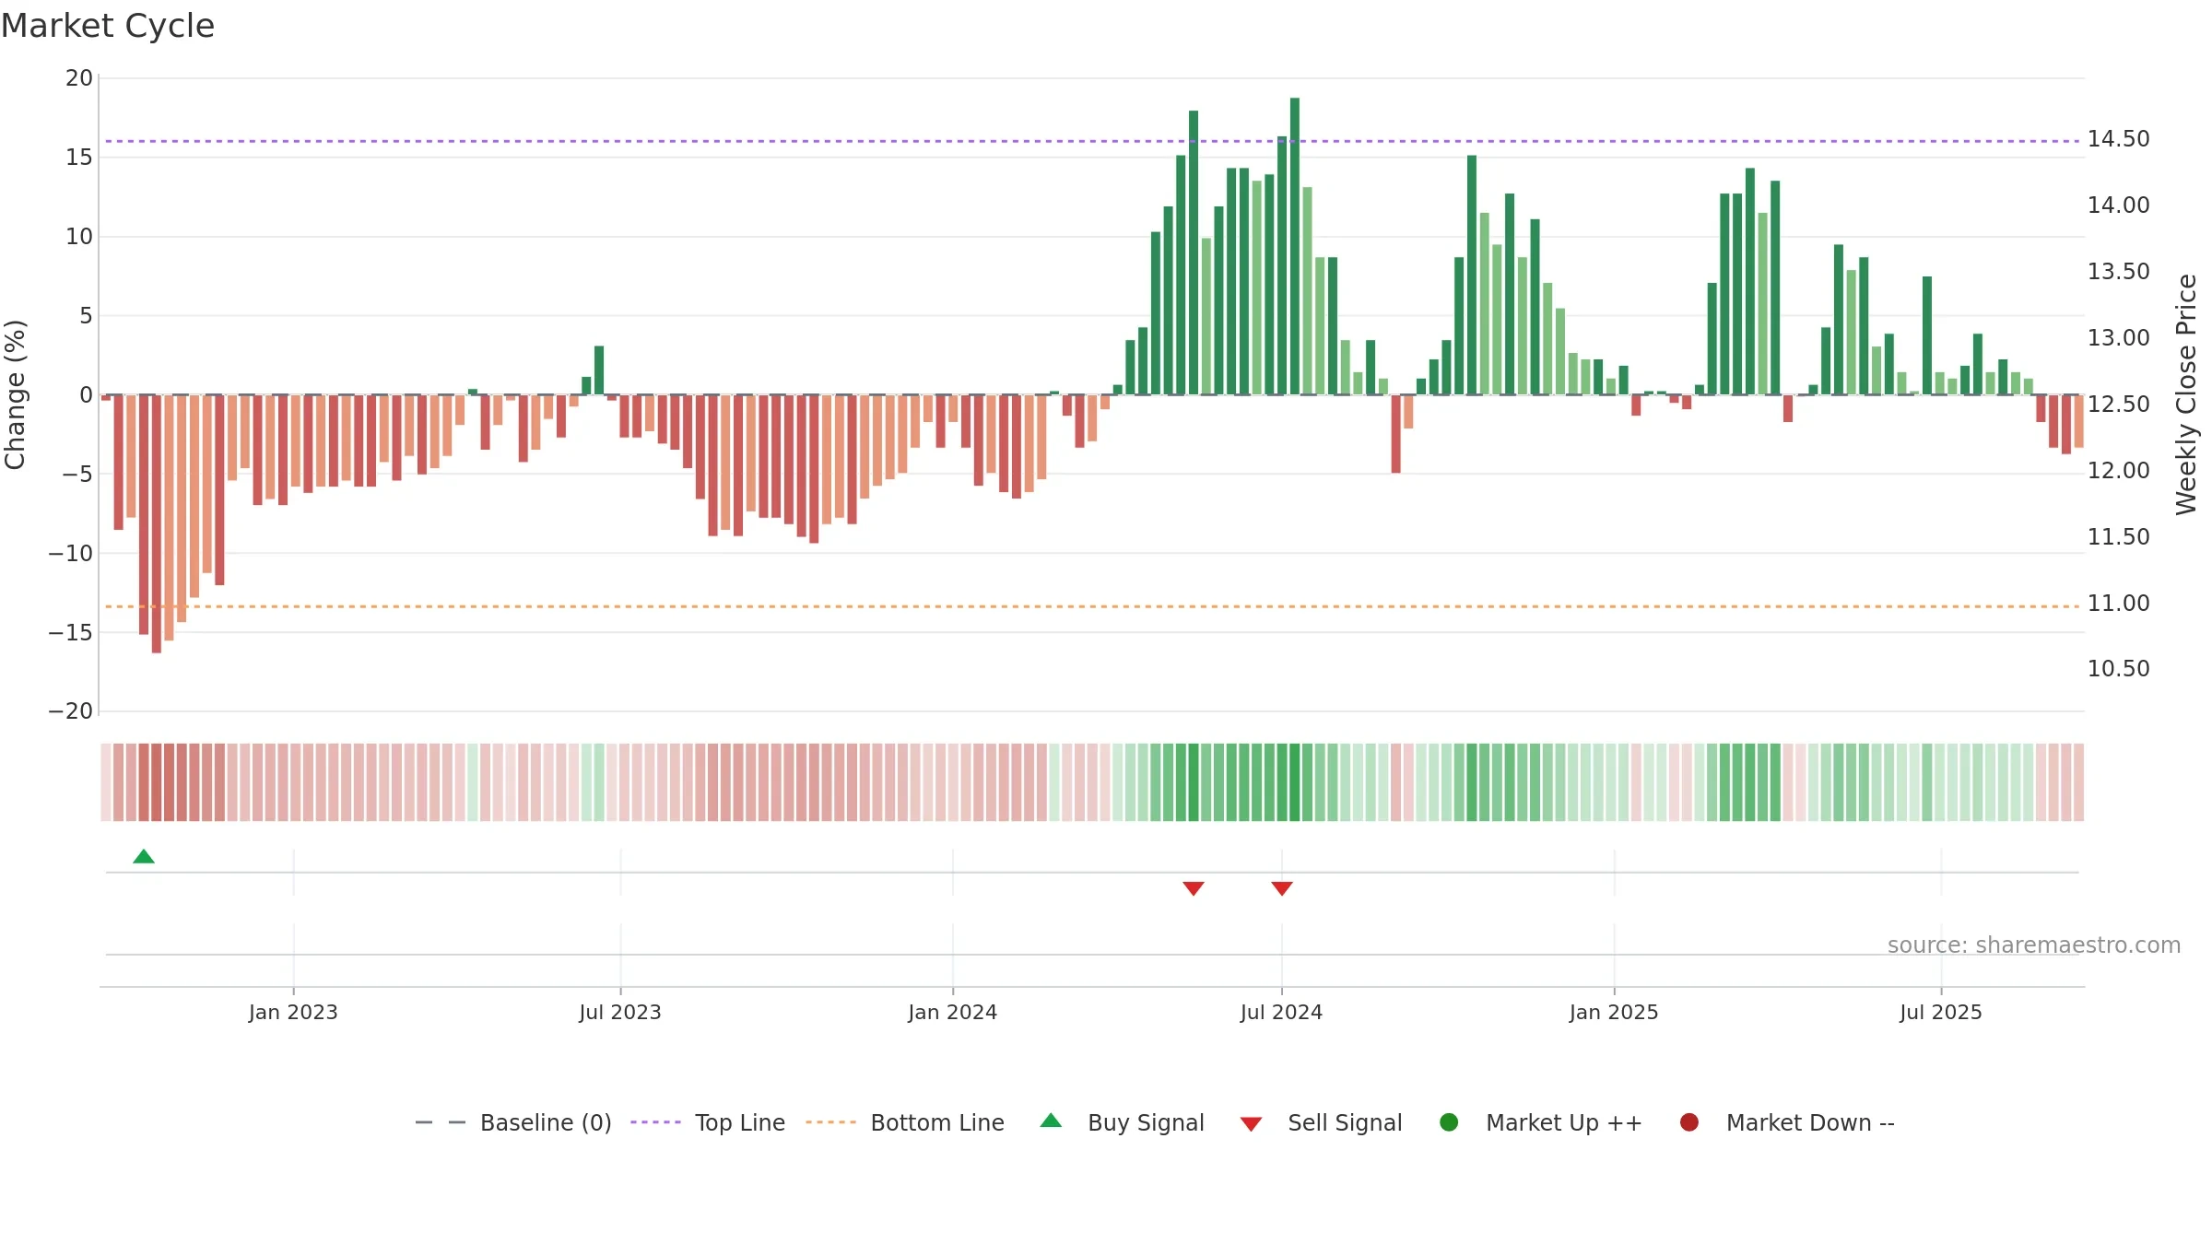2212x1244 pixels.
Task: Click the orange dotted Bottom Line legend swatch
Action: [830, 1122]
